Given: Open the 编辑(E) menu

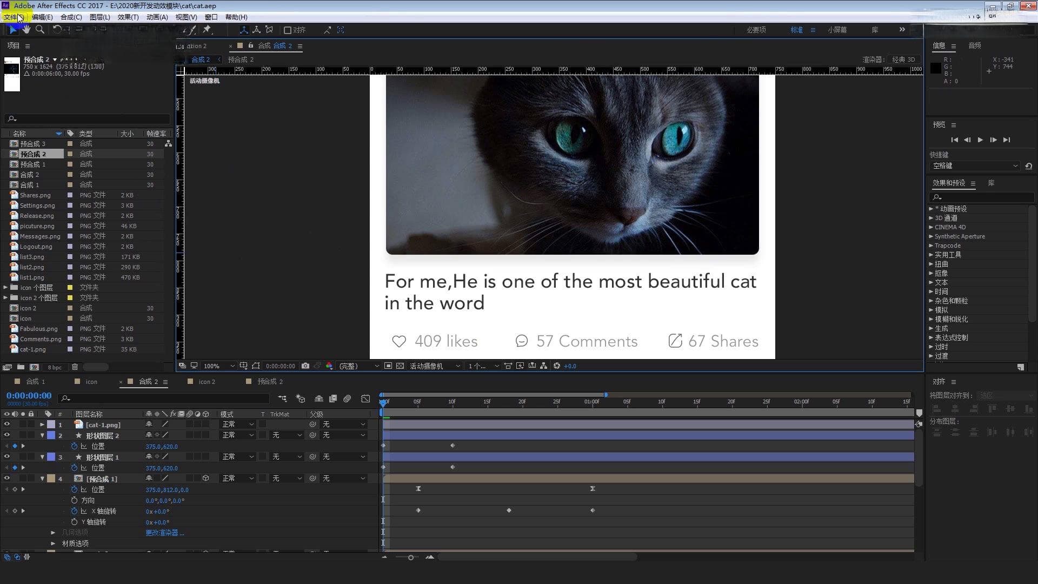Looking at the screenshot, I should pyautogui.click(x=42, y=17).
